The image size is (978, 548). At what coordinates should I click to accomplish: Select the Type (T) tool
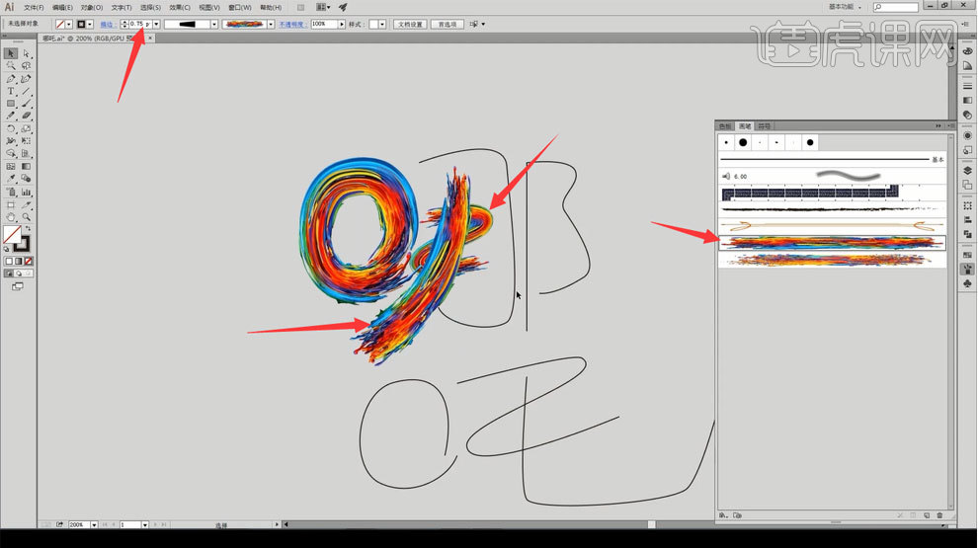11,92
